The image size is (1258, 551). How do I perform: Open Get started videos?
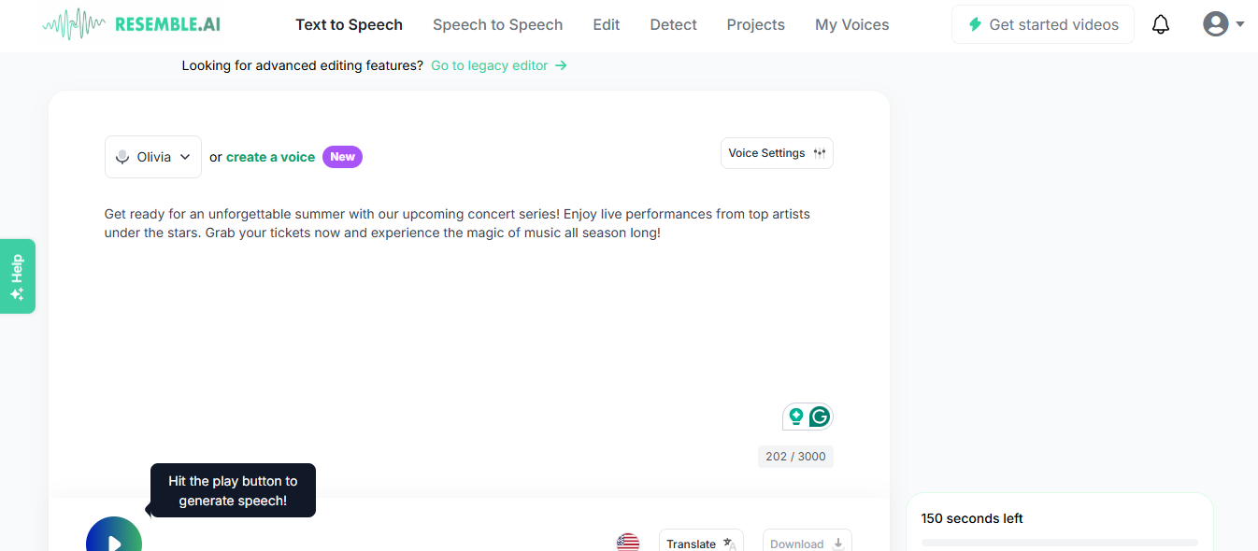1042,24
